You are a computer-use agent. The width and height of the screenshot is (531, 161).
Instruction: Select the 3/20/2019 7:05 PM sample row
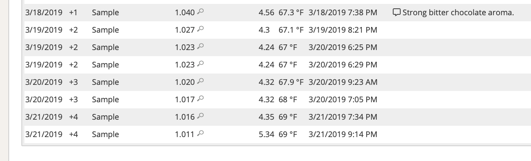point(274,100)
